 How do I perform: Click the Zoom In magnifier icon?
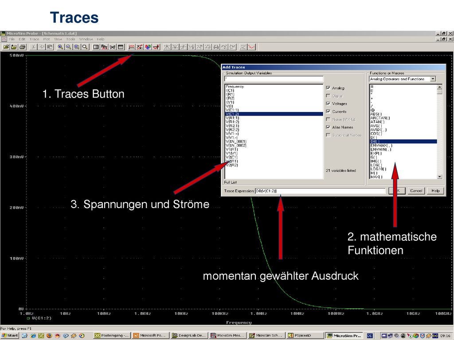pos(60,47)
